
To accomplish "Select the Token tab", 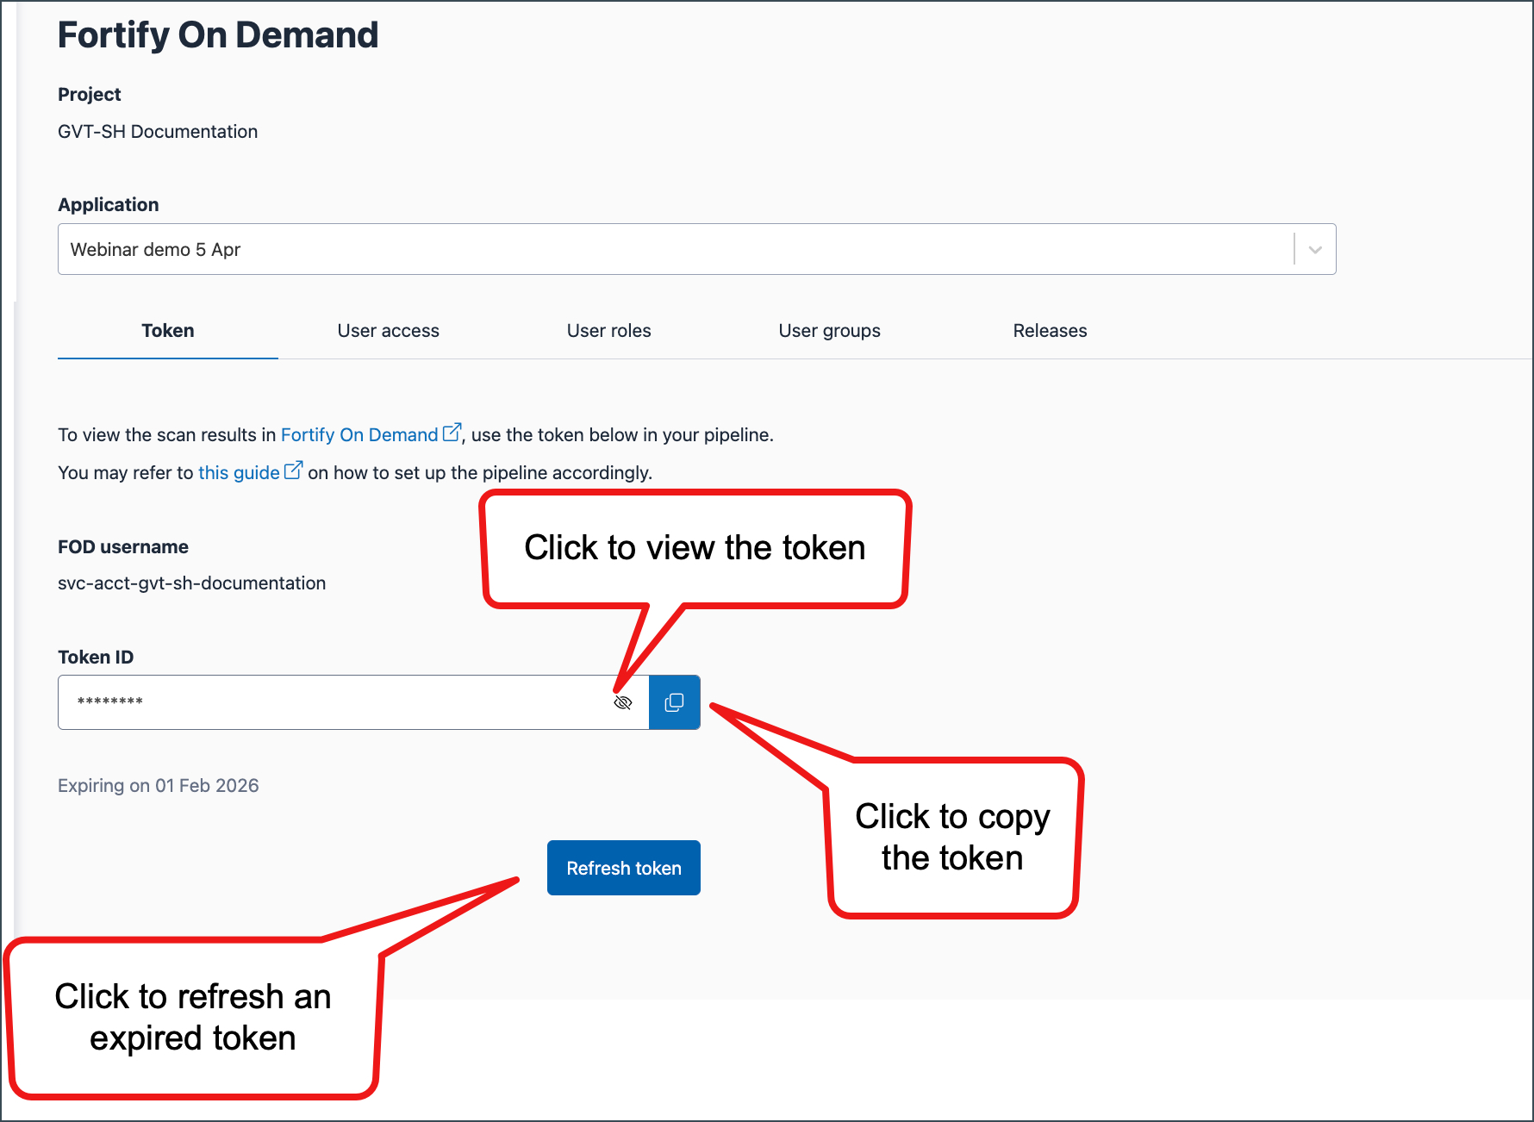I will [x=168, y=331].
